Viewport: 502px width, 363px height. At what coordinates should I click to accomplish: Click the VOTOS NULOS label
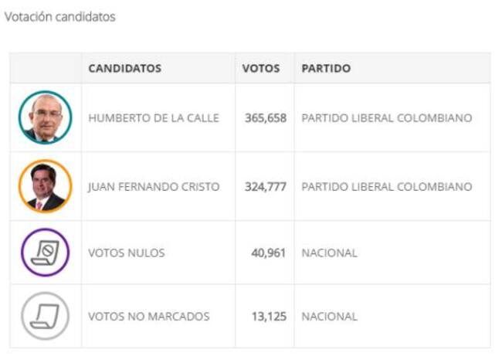click(126, 253)
